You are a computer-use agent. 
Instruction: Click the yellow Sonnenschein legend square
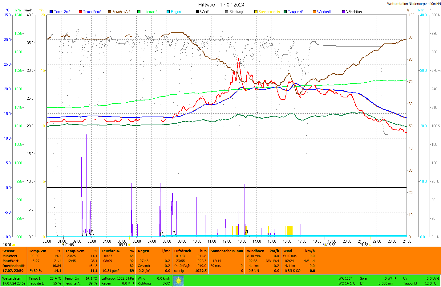click(x=256, y=12)
